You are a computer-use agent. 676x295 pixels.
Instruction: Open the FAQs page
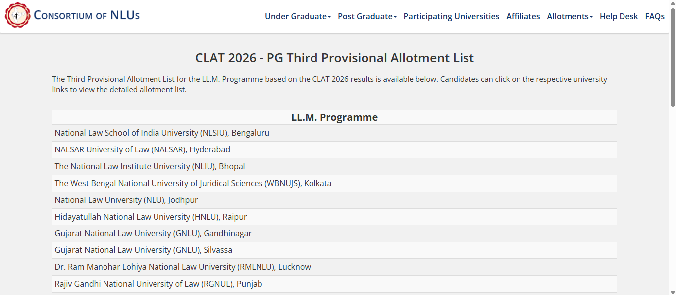[654, 16]
